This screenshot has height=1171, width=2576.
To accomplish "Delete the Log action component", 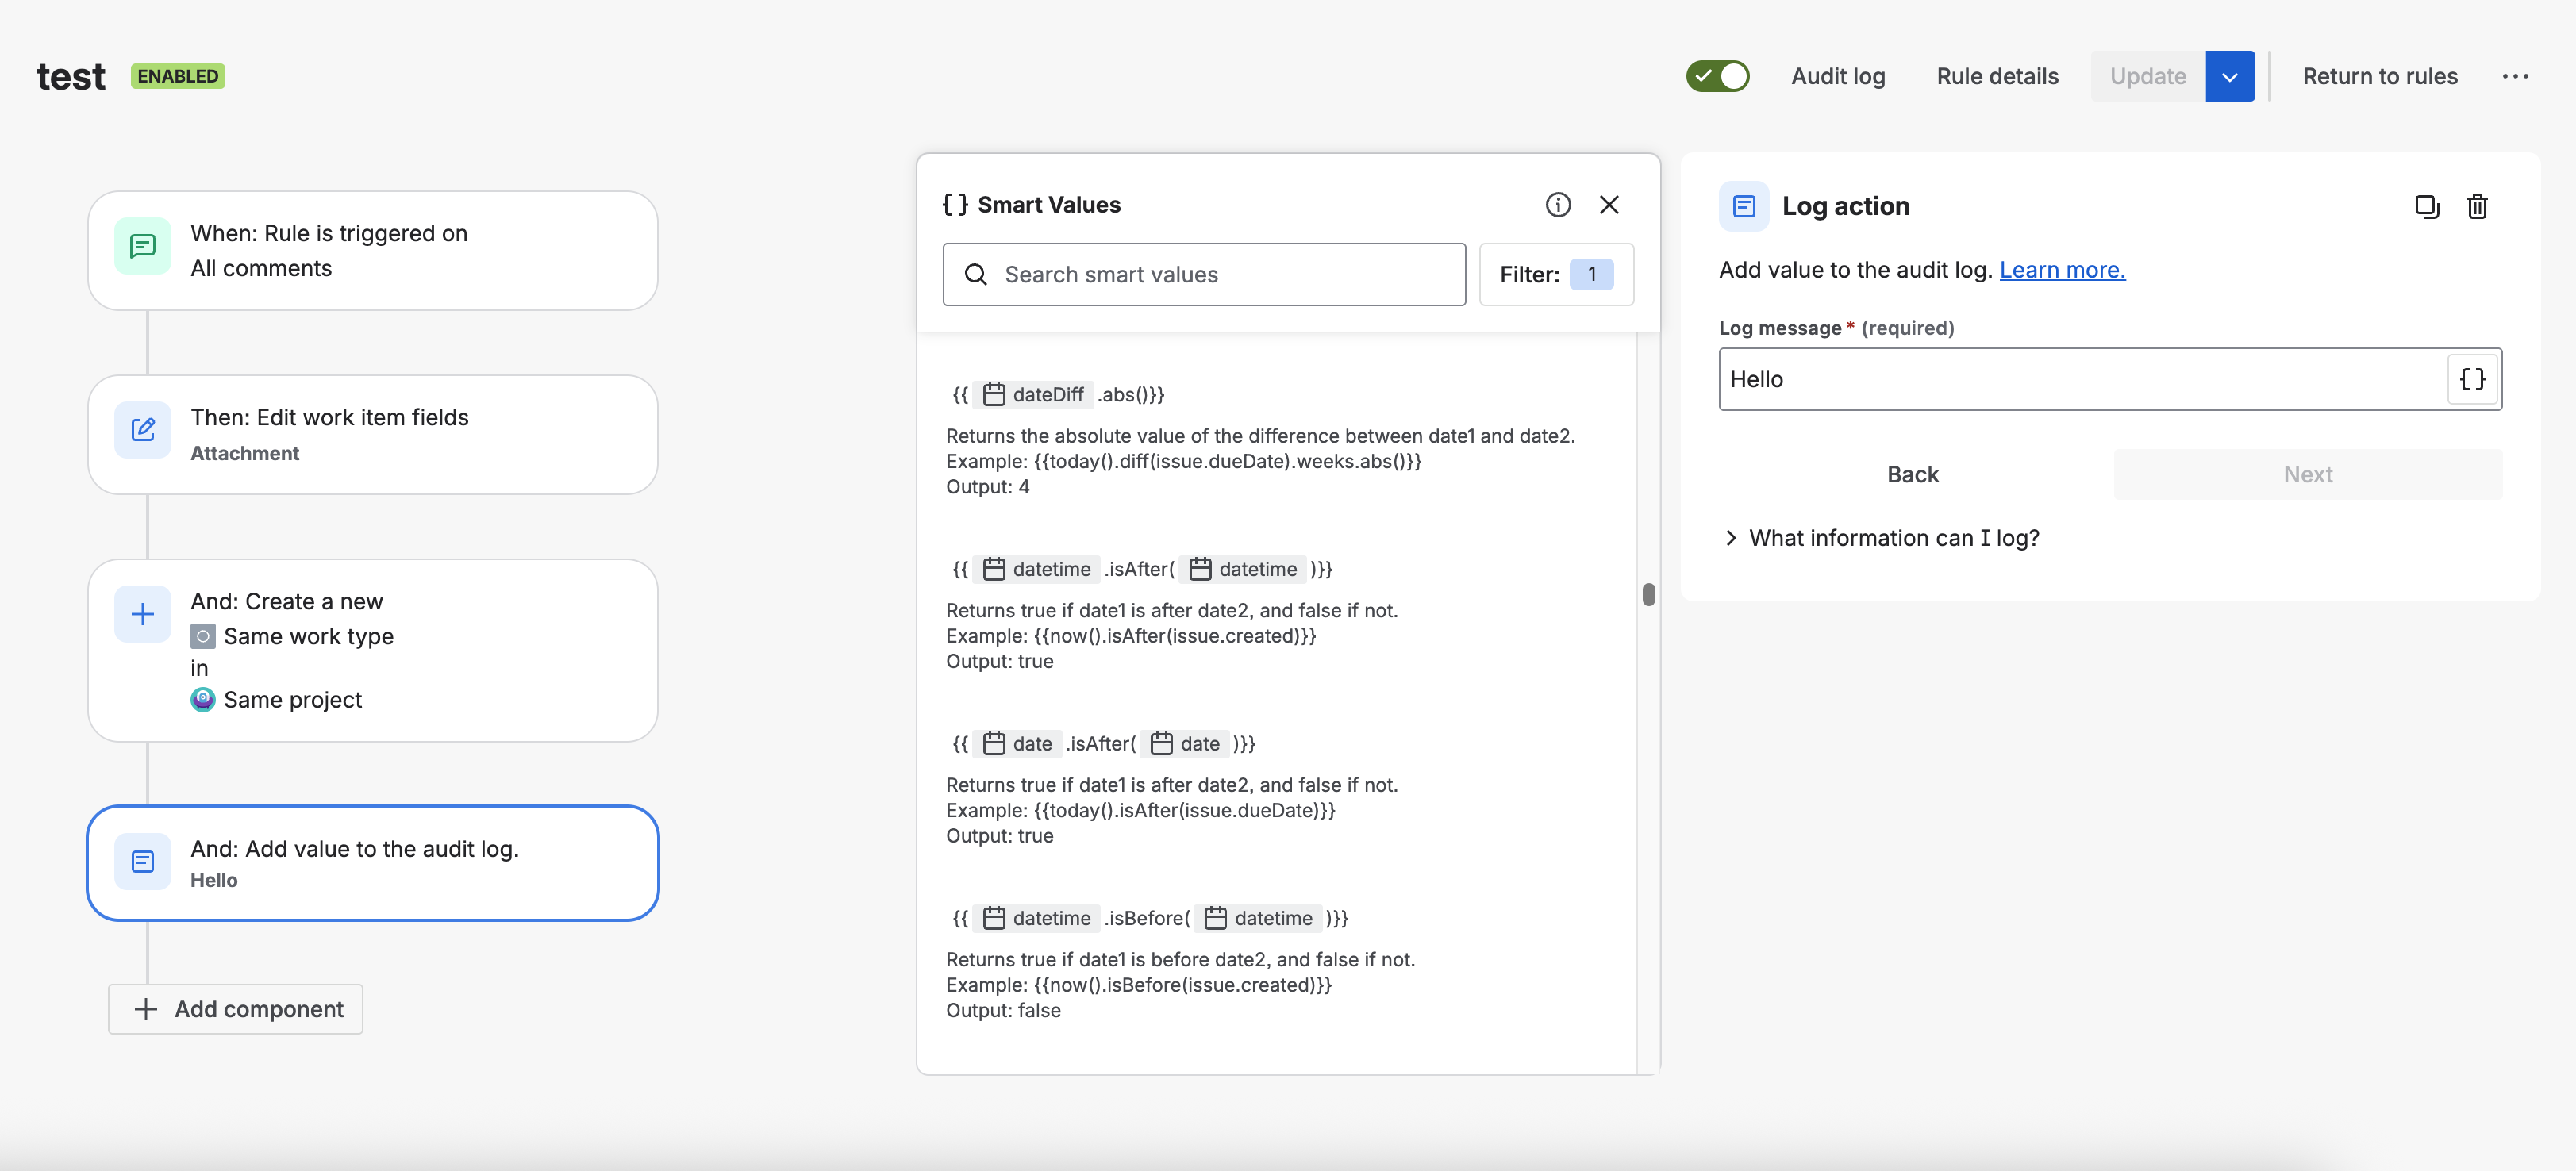I will [2477, 206].
